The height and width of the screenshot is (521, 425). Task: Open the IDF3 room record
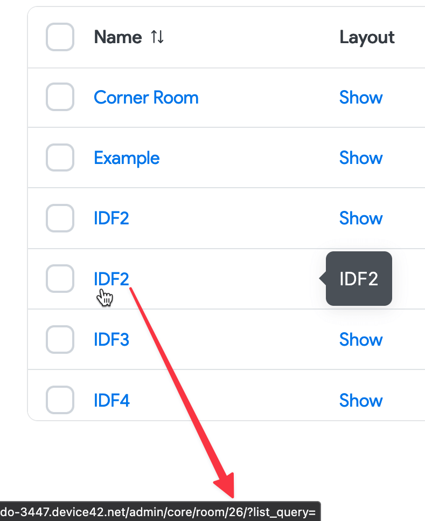112,339
